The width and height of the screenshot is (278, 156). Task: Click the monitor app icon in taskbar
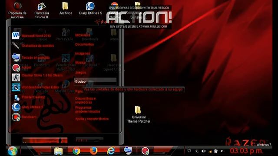[x=128, y=151]
